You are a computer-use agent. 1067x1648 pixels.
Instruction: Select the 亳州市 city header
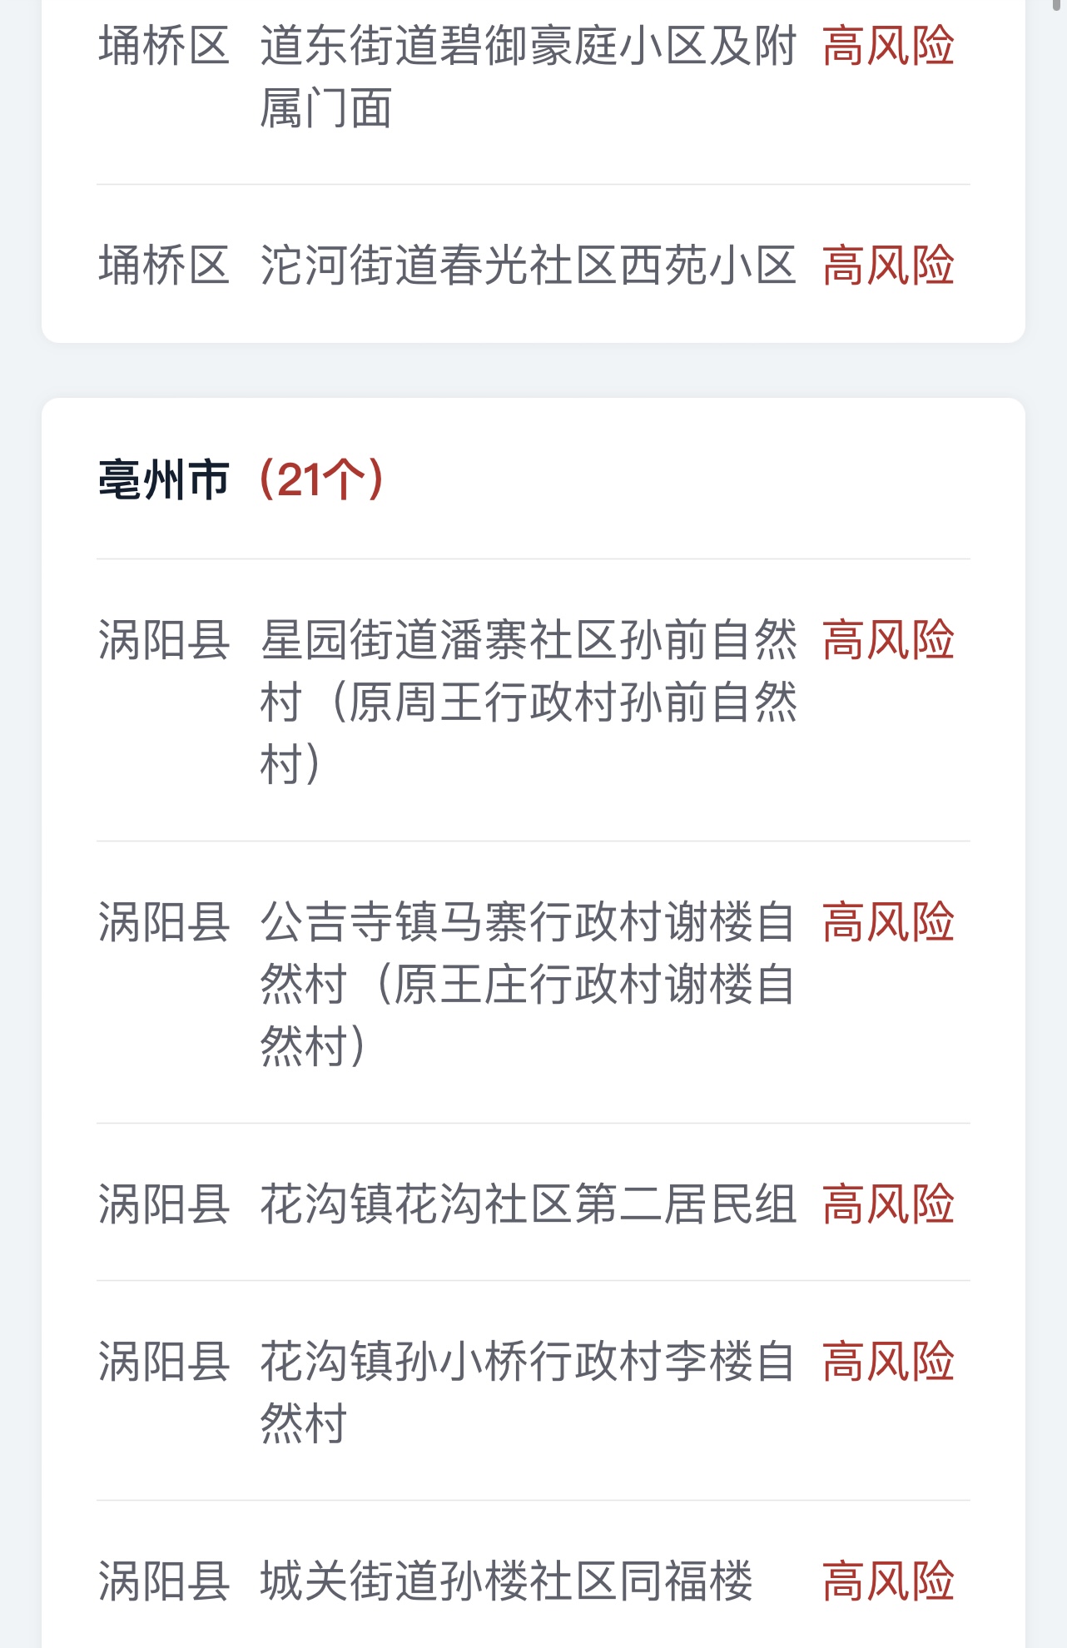[x=164, y=479]
